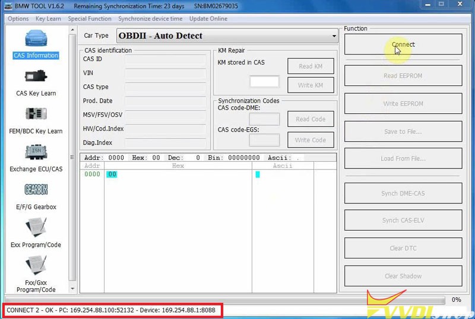Open the Options menu
Viewport: 475px width, 319px height.
pos(18,19)
